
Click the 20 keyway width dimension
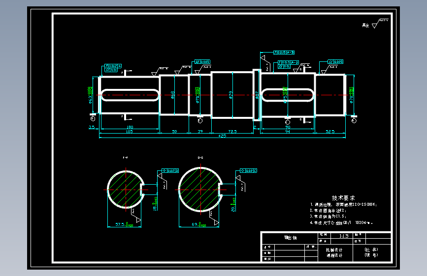click(x=233, y=205)
